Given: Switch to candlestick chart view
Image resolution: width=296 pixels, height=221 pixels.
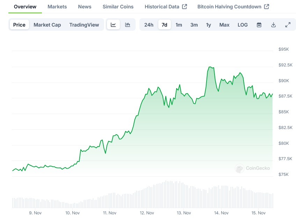Looking at the screenshot, I should point(128,25).
